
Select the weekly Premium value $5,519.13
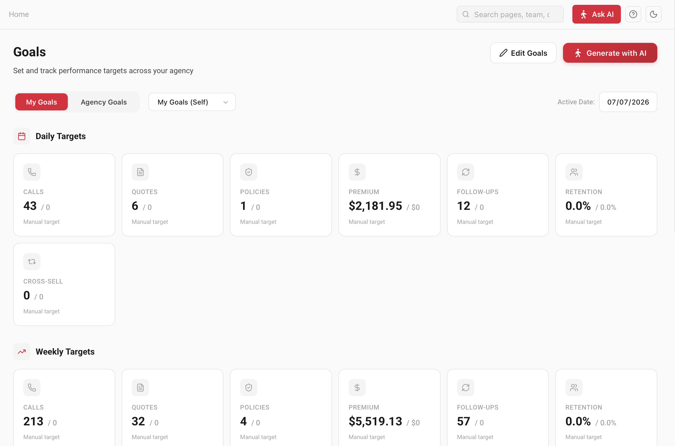click(375, 421)
